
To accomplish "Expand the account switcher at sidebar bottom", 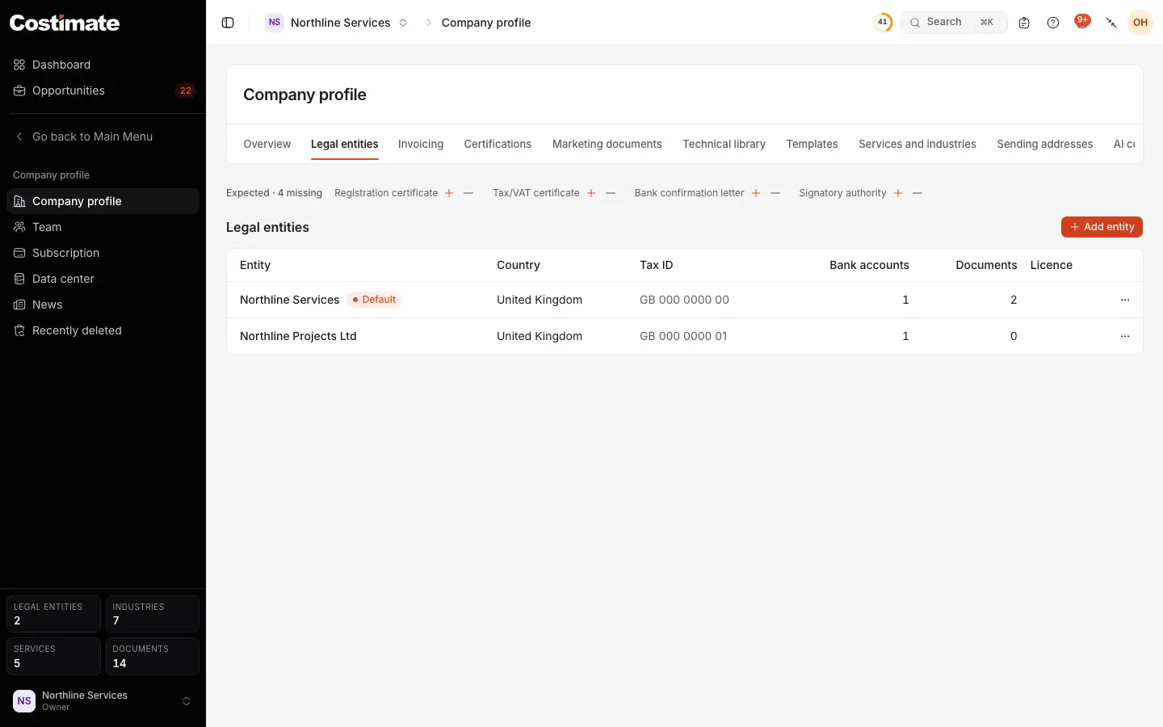I will point(187,701).
